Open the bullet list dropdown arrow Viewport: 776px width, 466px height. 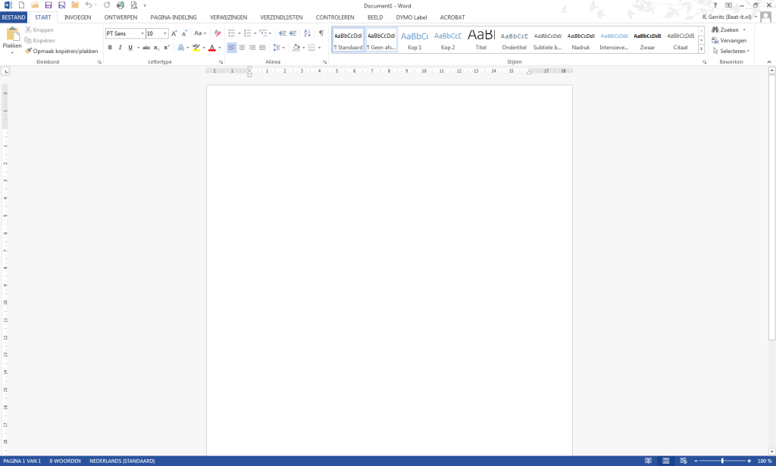tap(239, 33)
